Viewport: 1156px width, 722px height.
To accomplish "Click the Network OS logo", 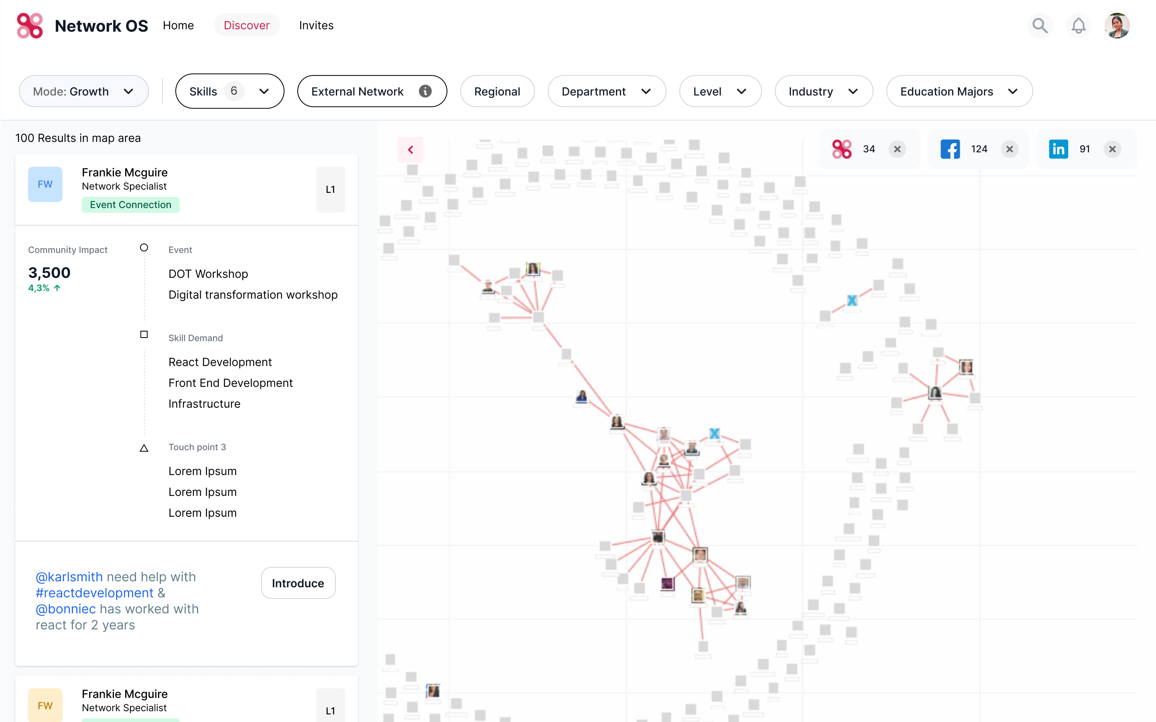I will tap(30, 25).
